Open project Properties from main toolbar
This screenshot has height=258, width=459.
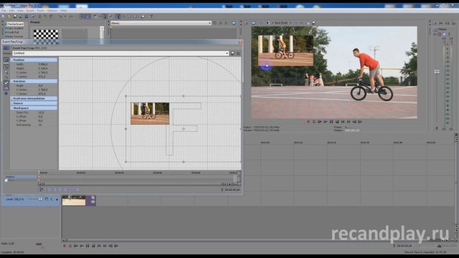pyautogui.click(x=32, y=16)
